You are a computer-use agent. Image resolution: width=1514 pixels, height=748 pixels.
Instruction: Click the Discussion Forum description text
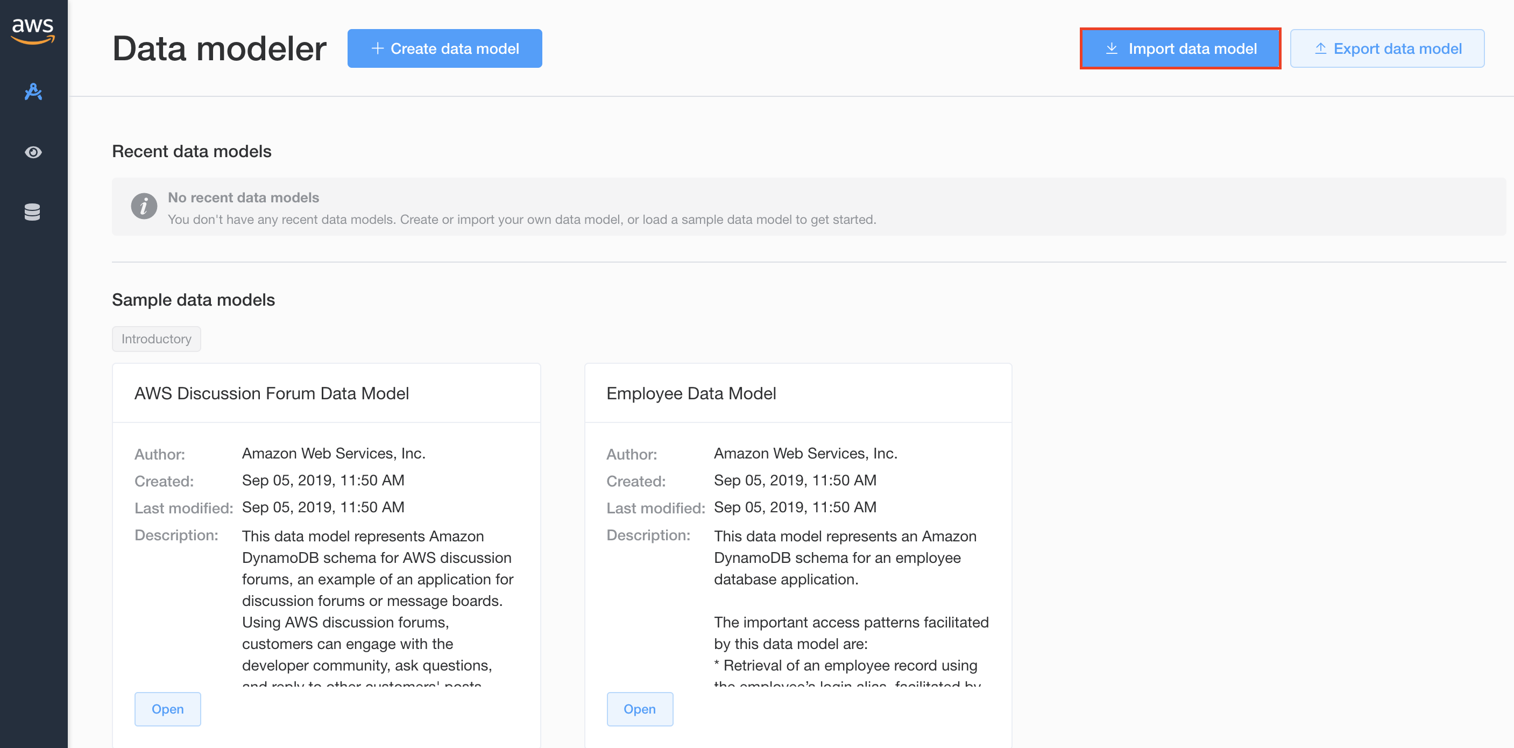click(378, 607)
